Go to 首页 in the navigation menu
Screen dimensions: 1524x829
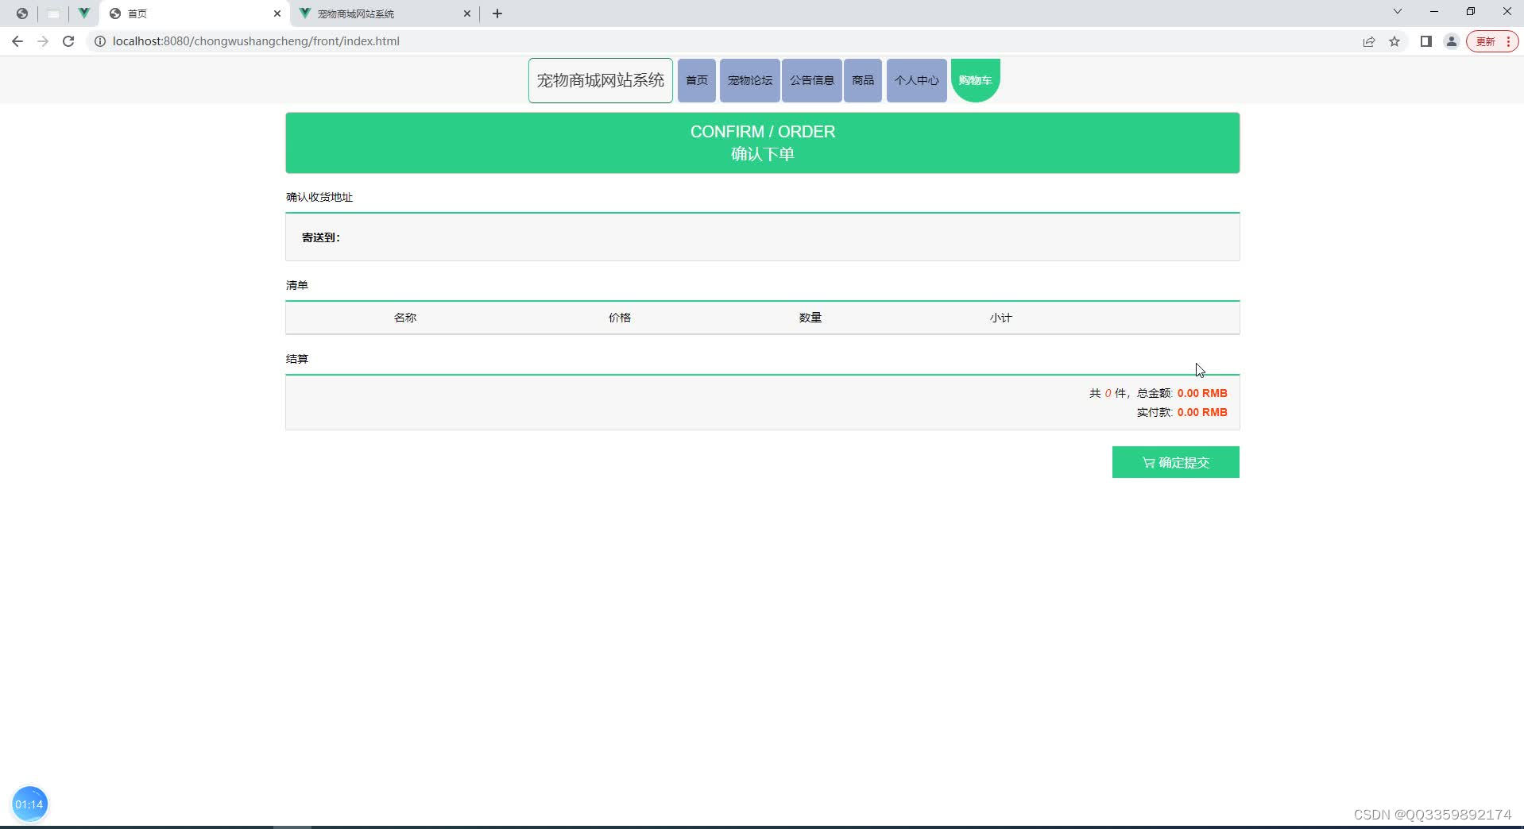click(x=697, y=80)
